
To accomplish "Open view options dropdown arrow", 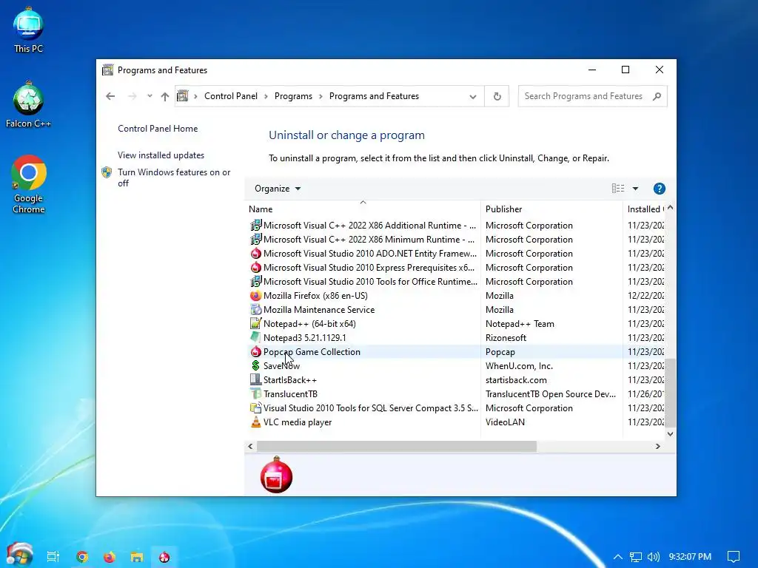I will pyautogui.click(x=635, y=189).
